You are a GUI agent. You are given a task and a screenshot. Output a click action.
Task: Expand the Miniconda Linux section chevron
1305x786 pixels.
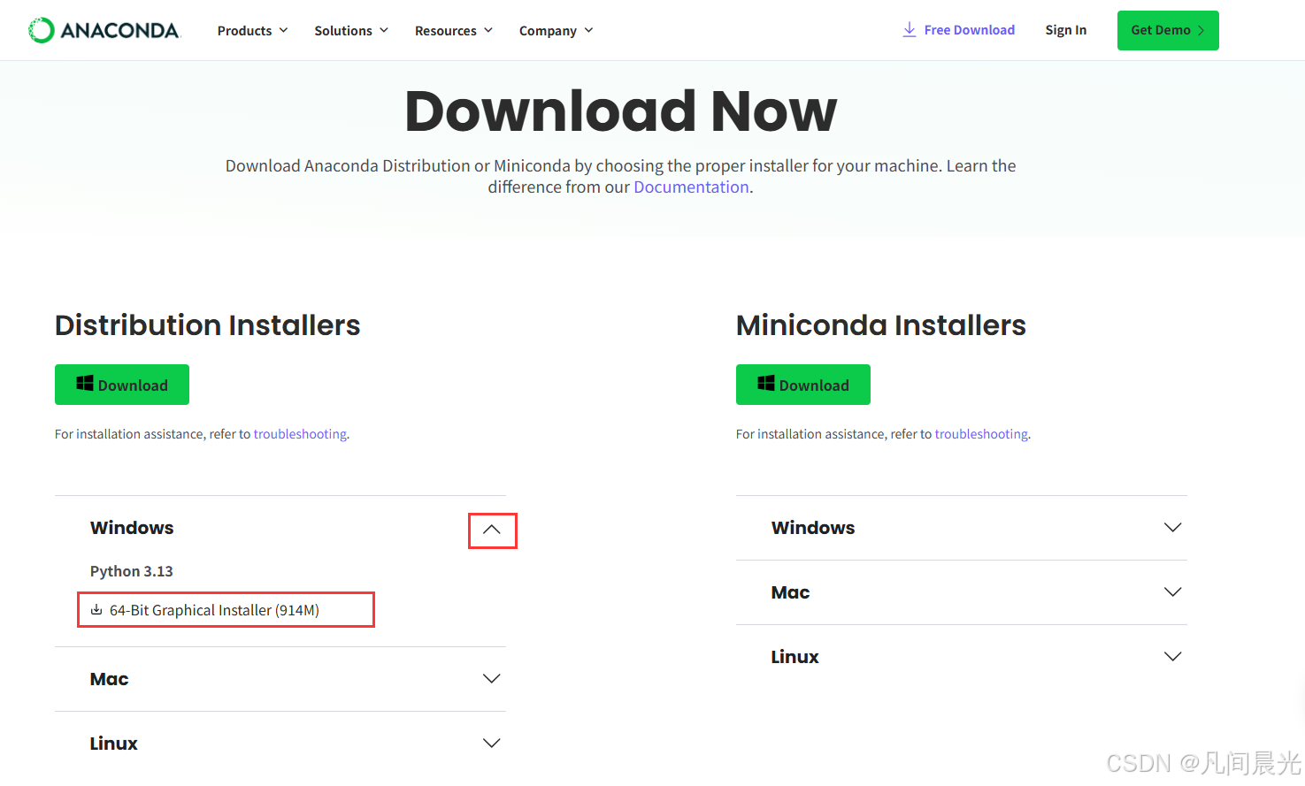click(1173, 657)
